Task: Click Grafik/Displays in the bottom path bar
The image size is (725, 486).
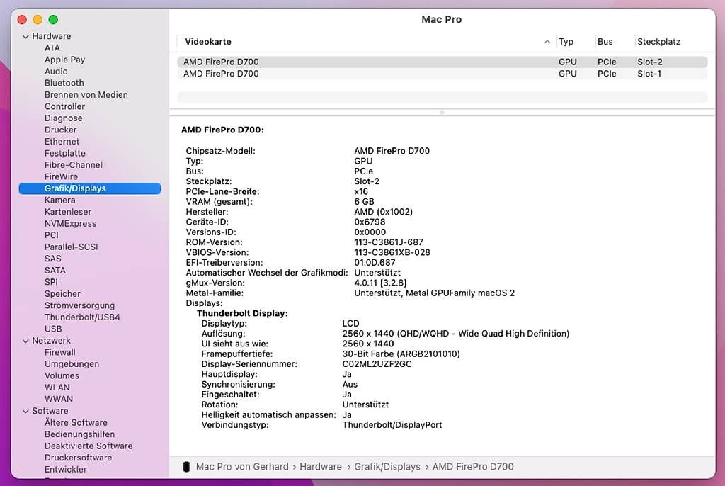Action: tap(387, 467)
